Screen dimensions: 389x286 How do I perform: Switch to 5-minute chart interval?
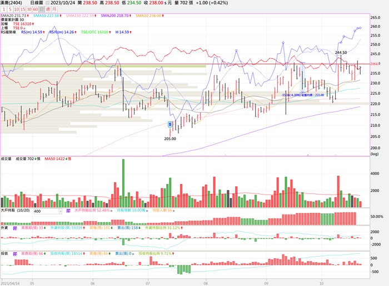11,9
